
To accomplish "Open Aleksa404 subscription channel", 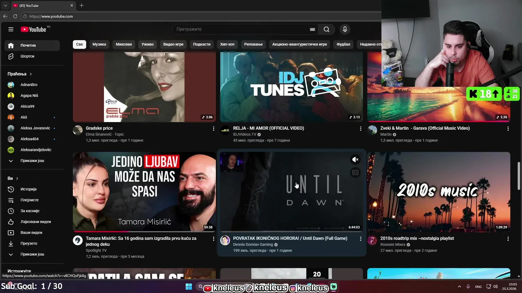I will (x=33, y=139).
